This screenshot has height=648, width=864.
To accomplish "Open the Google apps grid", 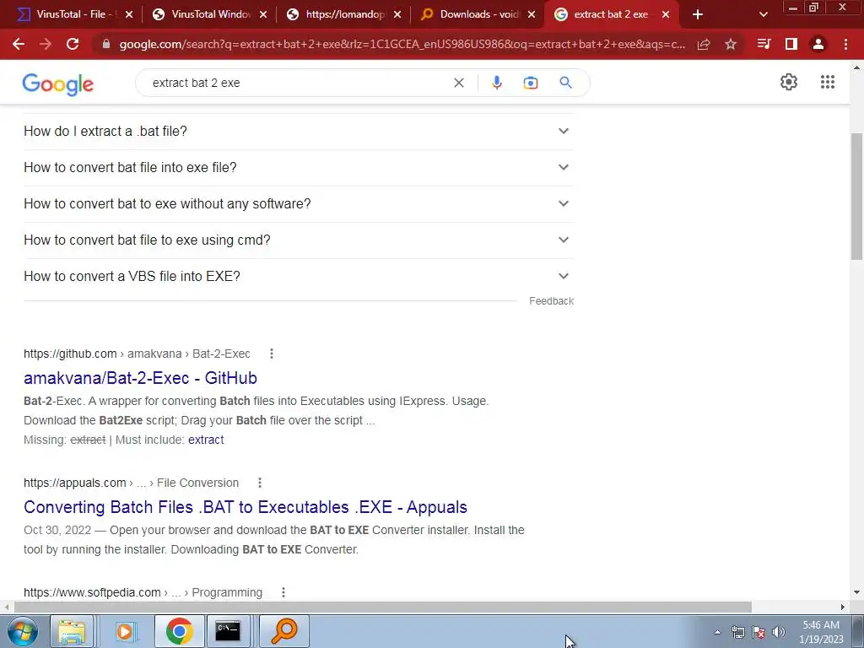I will (x=828, y=82).
